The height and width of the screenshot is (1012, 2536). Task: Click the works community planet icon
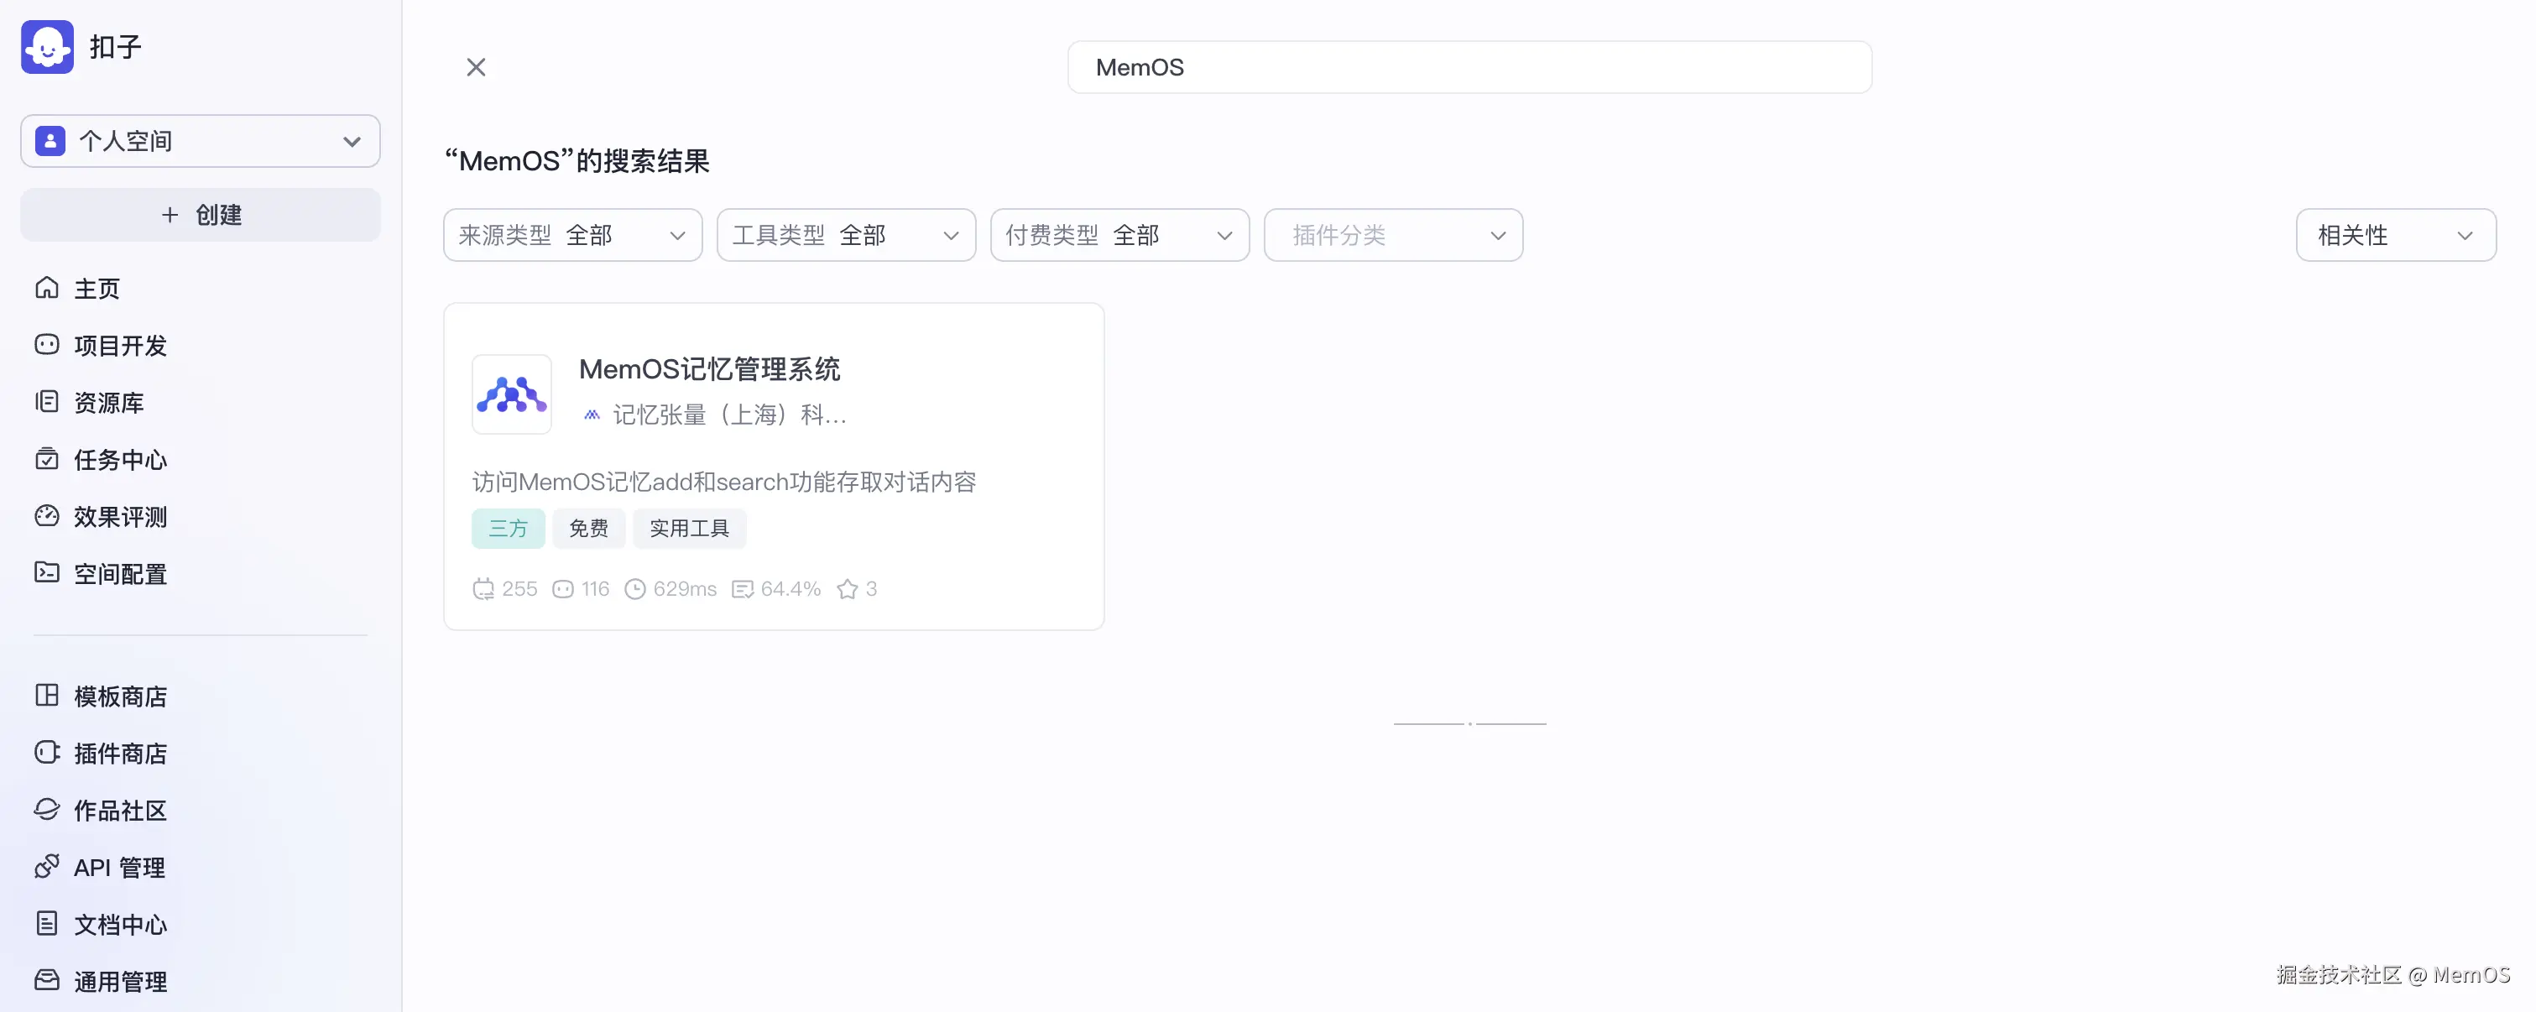[46, 809]
